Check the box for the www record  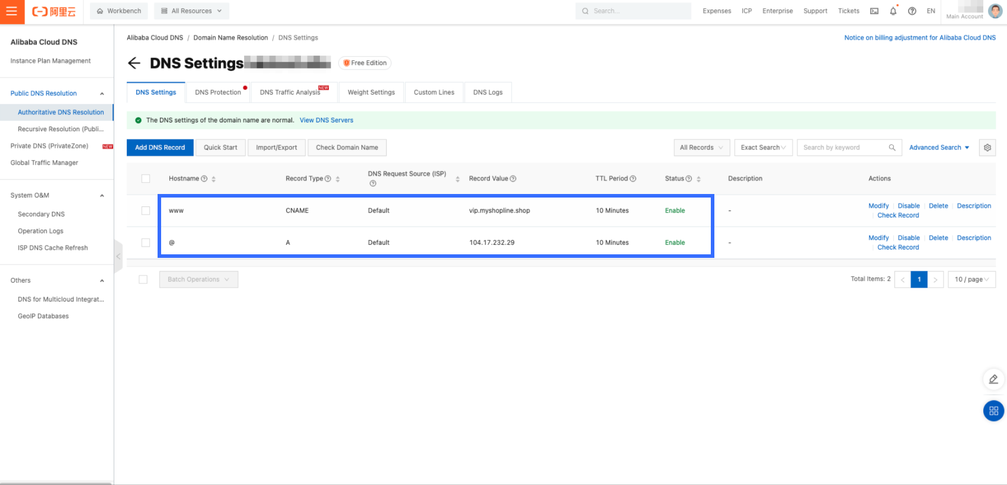[146, 211]
